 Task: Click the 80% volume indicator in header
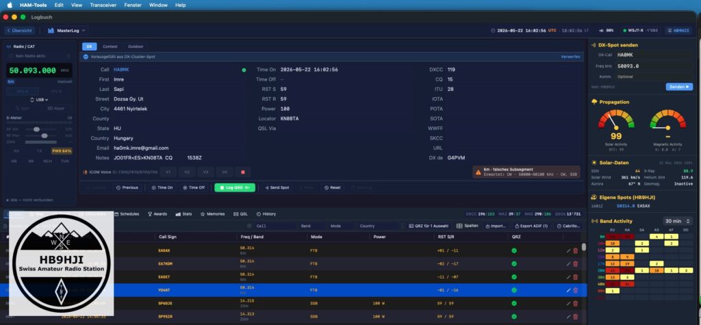click(x=607, y=30)
